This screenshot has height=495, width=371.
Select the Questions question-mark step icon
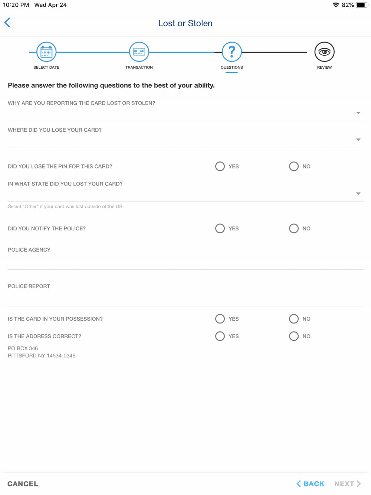point(232,52)
